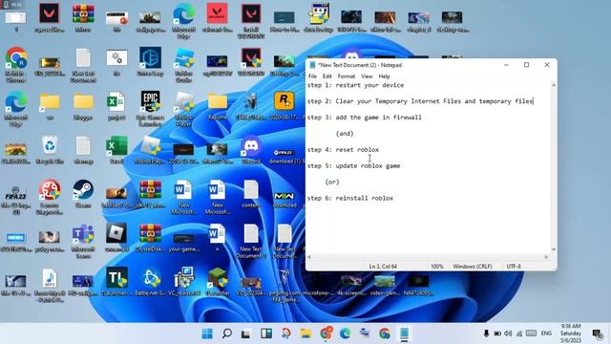Click Notepad's horizontal scroll left arrow

coord(309,257)
